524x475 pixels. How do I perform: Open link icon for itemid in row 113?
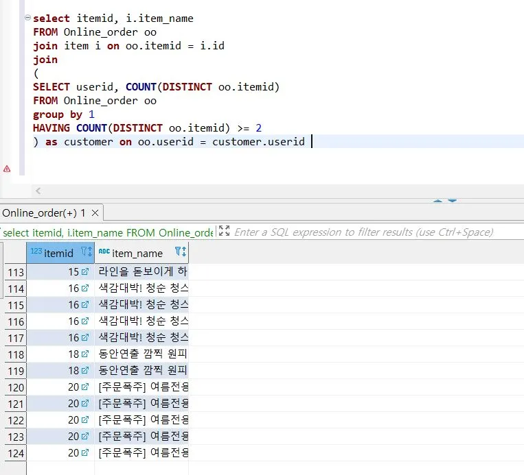85,271
